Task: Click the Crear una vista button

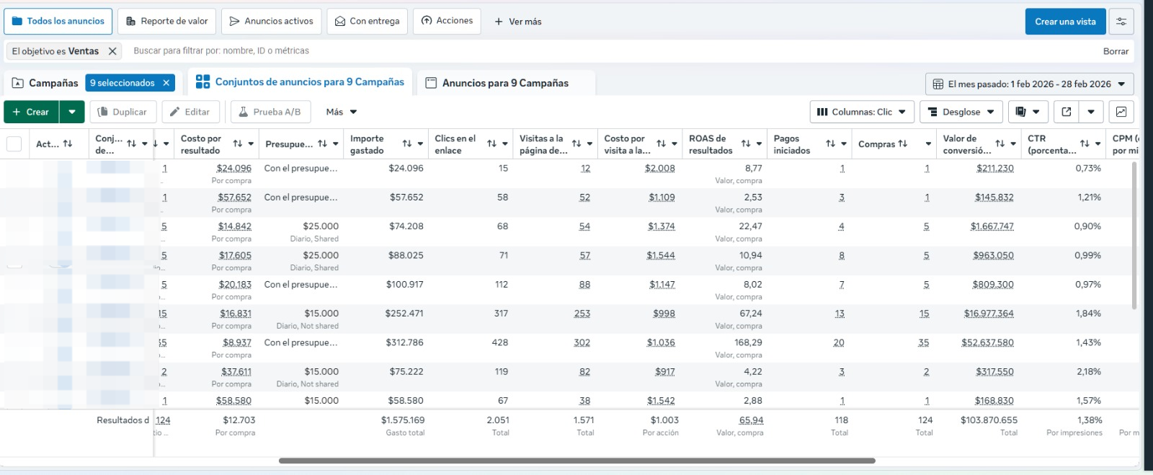Action: pyautogui.click(x=1065, y=22)
